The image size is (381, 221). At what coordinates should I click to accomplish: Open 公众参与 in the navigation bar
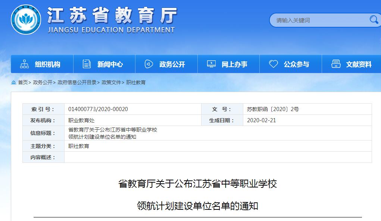291,64
